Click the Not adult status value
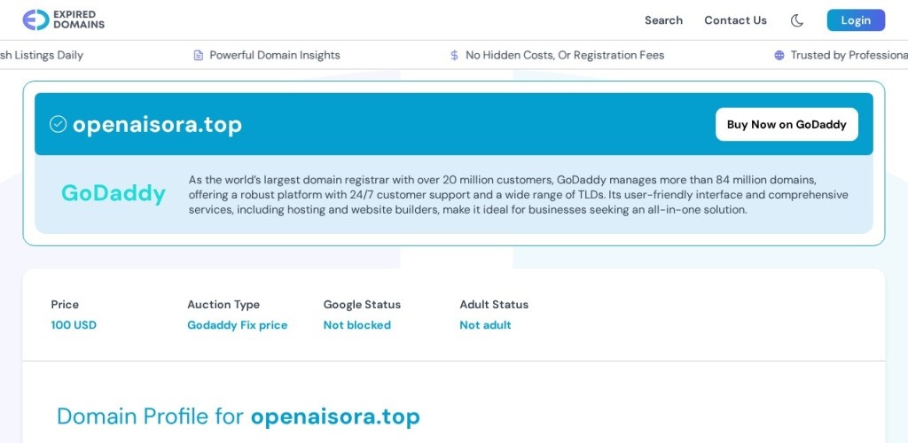 click(485, 325)
